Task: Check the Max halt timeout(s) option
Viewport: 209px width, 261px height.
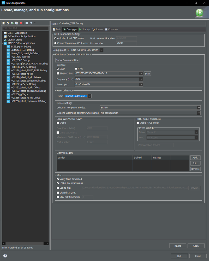Action: [x=58, y=197]
